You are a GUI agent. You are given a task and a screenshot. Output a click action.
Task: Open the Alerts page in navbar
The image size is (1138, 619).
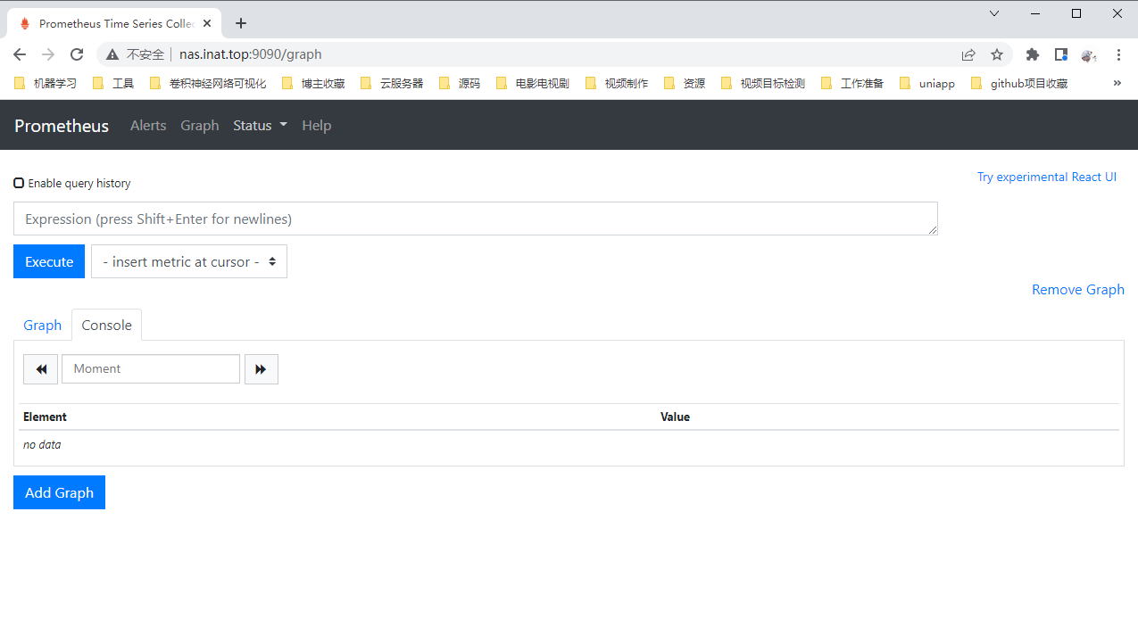tap(148, 126)
